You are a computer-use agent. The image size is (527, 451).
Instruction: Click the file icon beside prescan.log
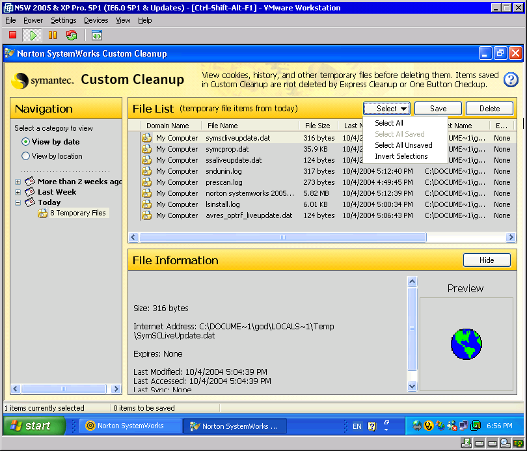pos(146,182)
